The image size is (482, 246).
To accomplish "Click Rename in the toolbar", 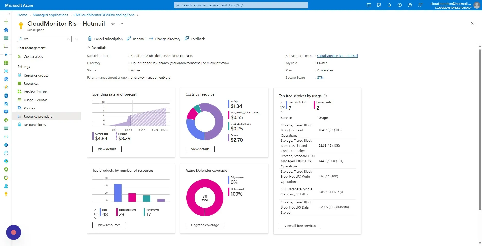I will [136, 39].
